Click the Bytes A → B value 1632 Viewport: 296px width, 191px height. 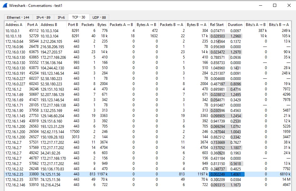pos(154,36)
